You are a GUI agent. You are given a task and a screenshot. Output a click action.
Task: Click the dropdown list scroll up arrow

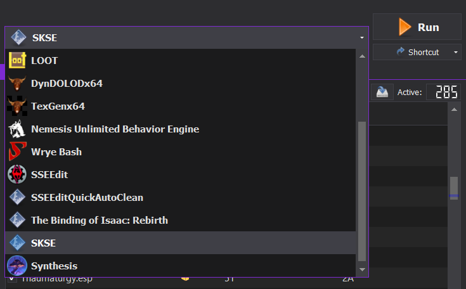point(362,56)
